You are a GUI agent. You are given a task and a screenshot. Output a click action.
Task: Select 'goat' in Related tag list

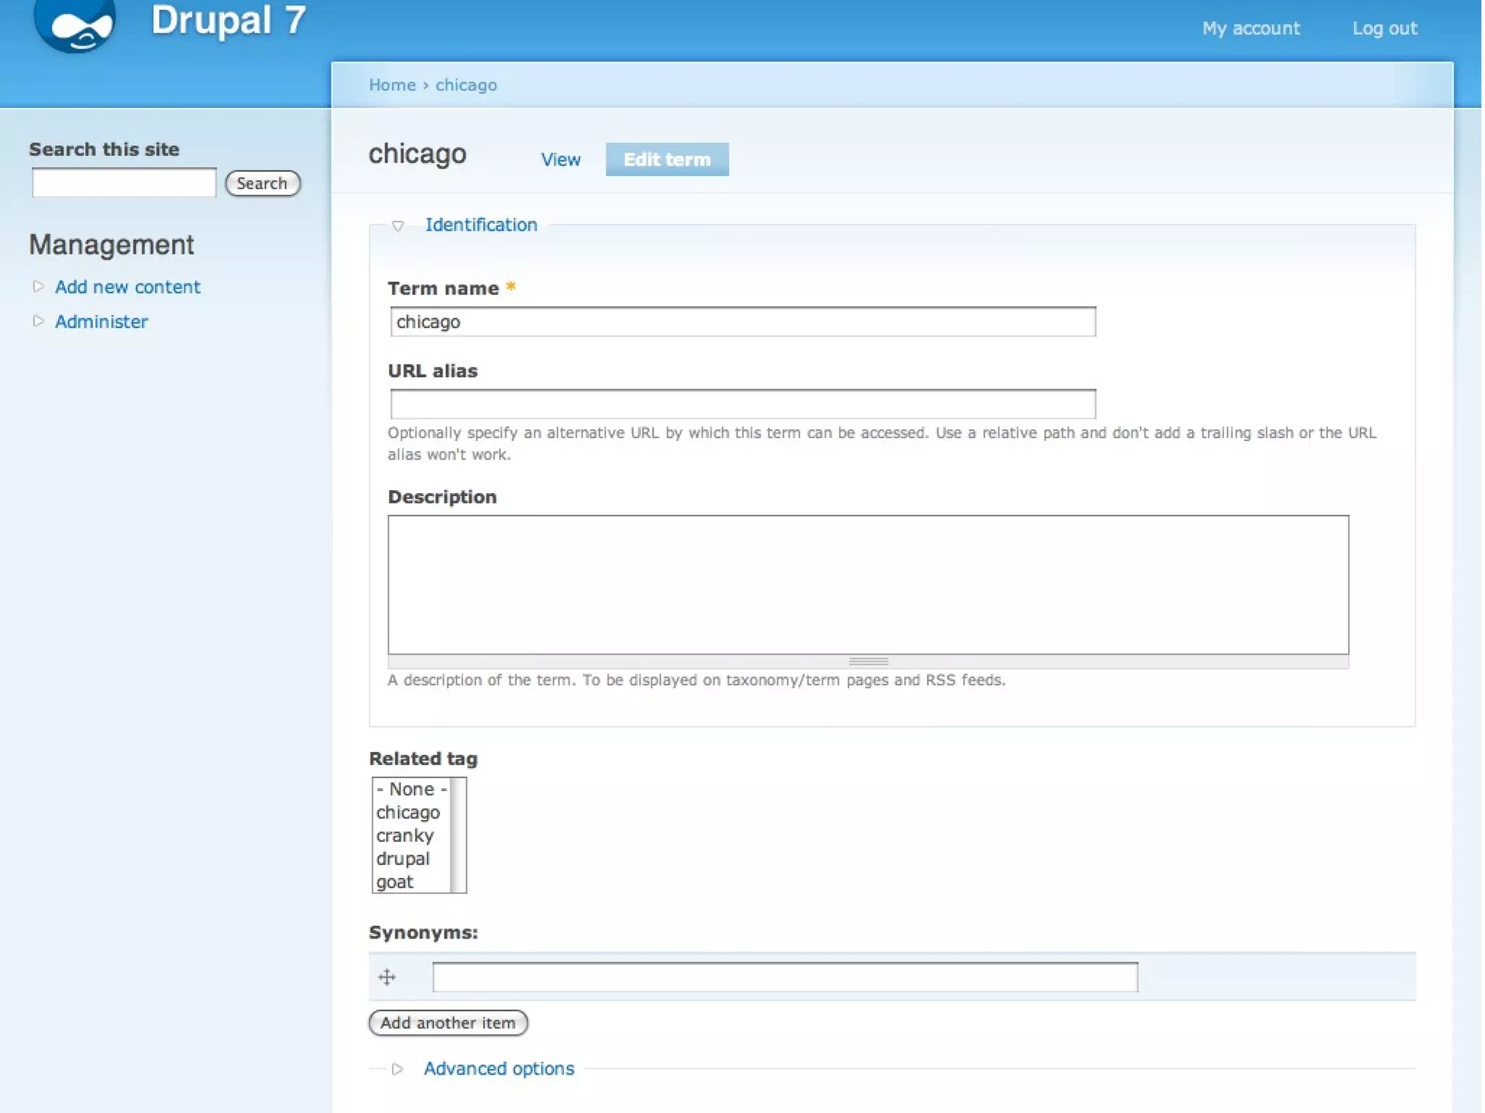click(x=395, y=882)
